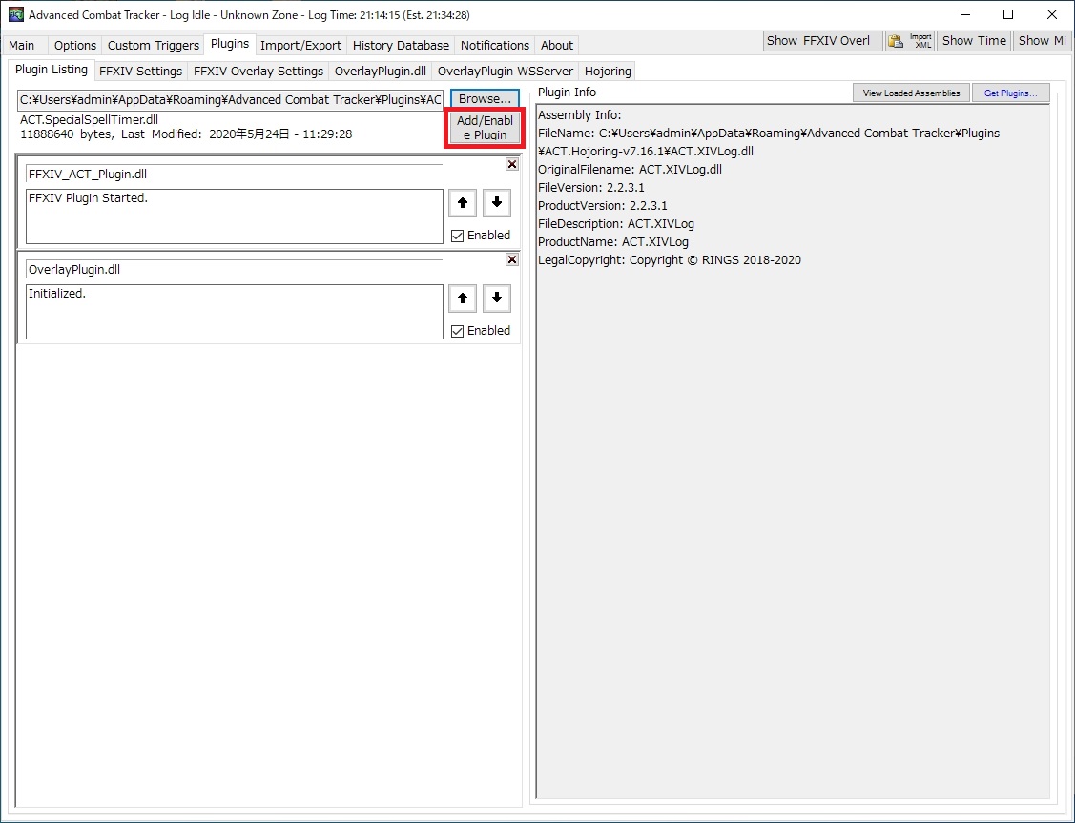Click the ACT.SpecialSpellTimer.dll file label

pos(89,120)
